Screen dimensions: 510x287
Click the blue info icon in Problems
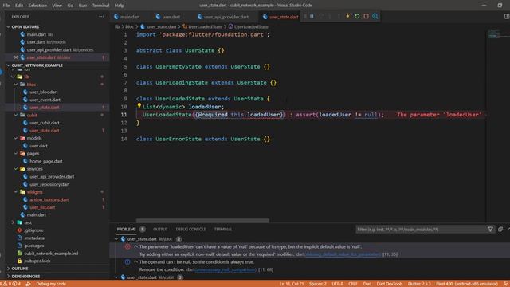coord(127,262)
